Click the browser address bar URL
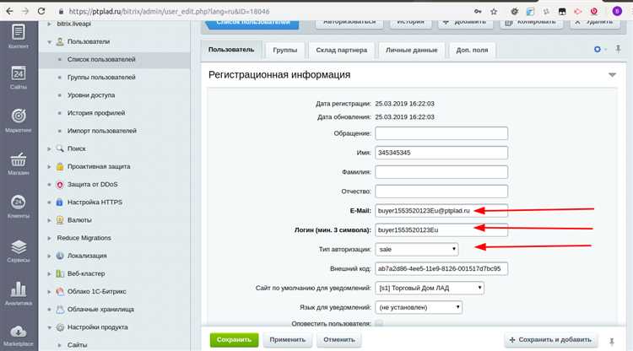633x351 pixels. click(169, 11)
